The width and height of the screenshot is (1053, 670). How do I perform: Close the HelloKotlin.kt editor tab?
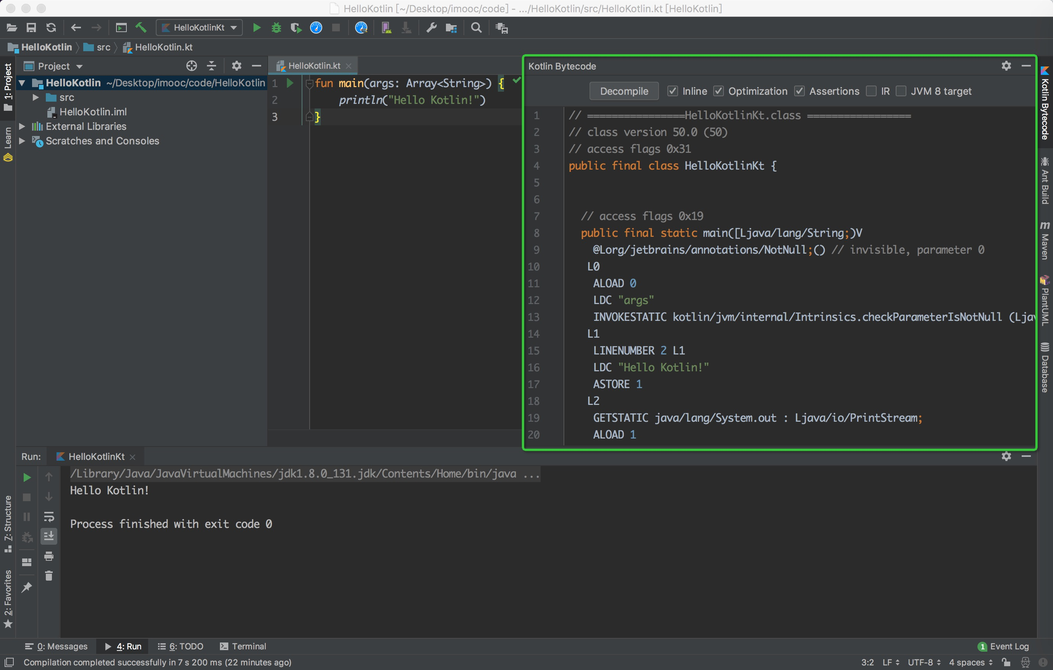coord(349,66)
